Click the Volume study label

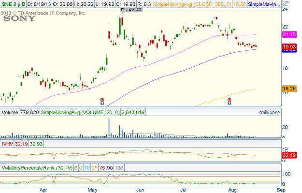(10, 112)
